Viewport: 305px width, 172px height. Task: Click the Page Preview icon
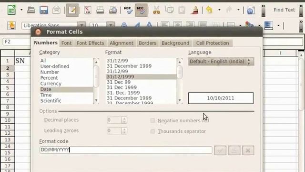coord(113,10)
